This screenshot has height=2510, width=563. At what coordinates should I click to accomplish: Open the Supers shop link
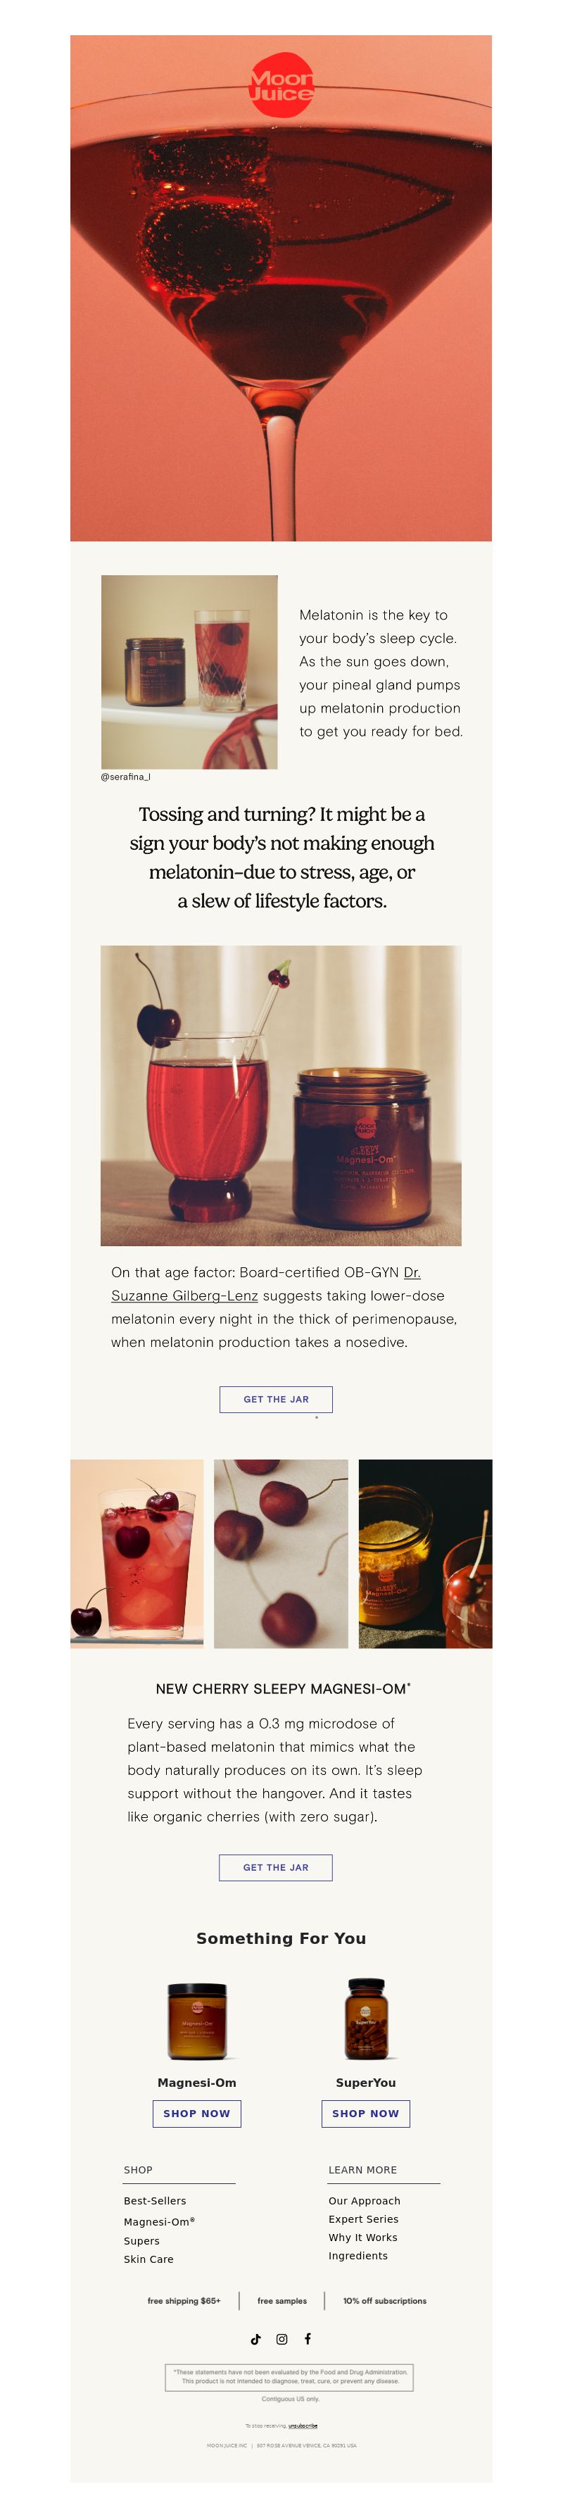coord(141,2240)
